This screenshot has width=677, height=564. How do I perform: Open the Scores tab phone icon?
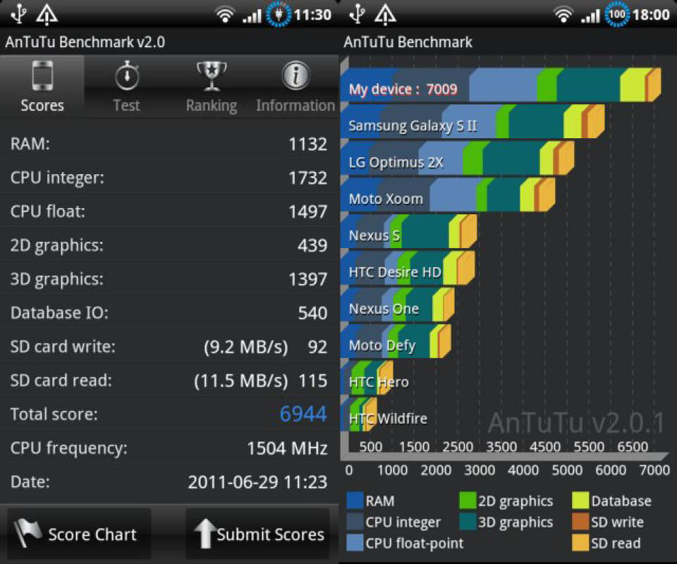pos(42,76)
